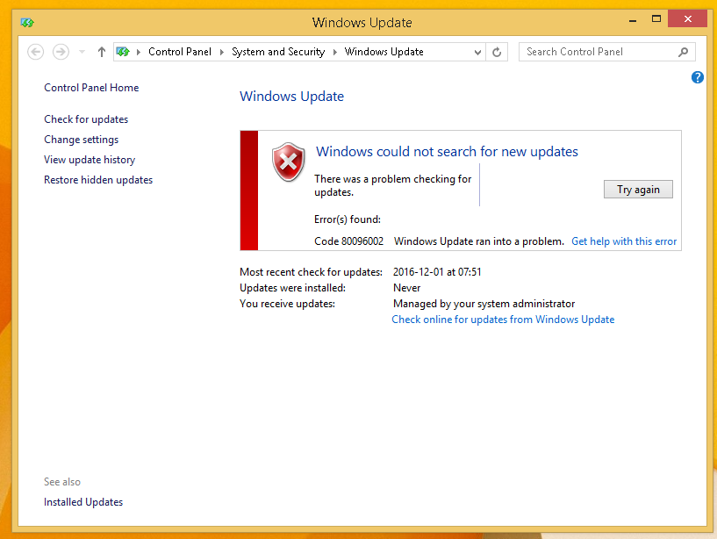Screen dimensions: 717x539
Task: Select Windows Update breadcrumb item
Action: [x=384, y=52]
